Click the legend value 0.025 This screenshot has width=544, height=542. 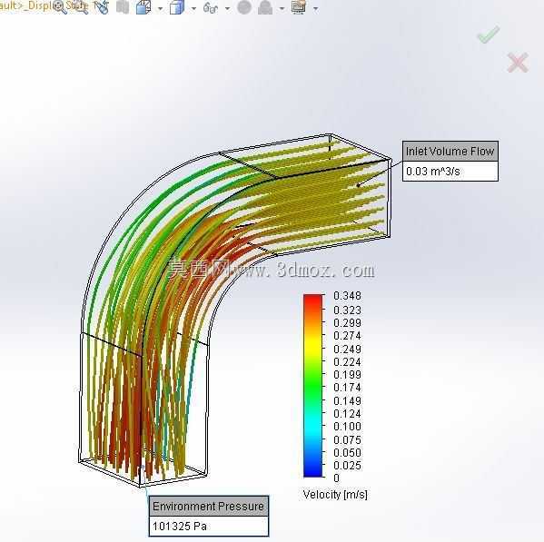pyautogui.click(x=347, y=466)
